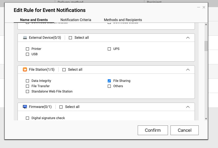Toggle the Digital signature check option
This screenshot has height=148, width=218.
(x=27, y=118)
